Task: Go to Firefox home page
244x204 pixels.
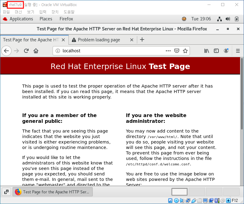Action: pyautogui.click(x=36, y=51)
